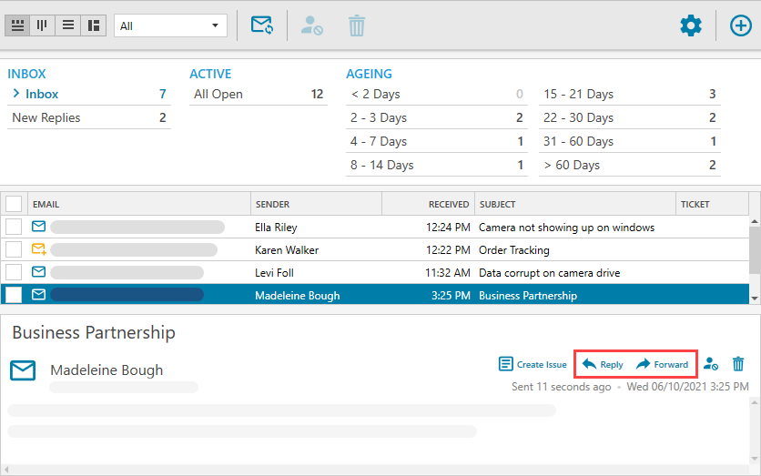Click email list scrollbar down arrow

755,299
